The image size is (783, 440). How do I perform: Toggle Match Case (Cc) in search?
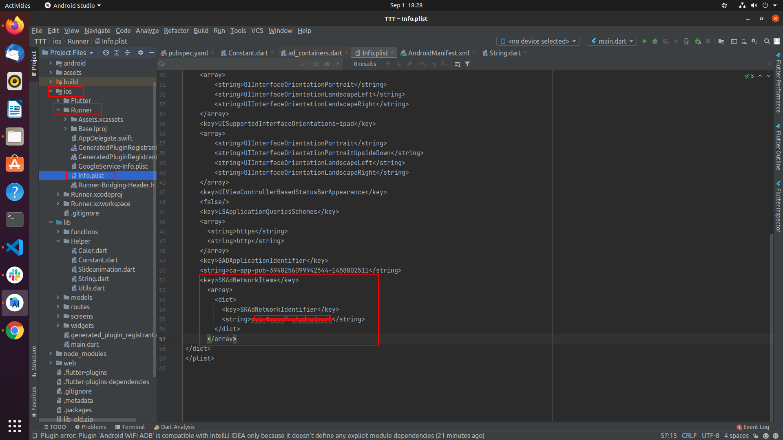coord(316,64)
